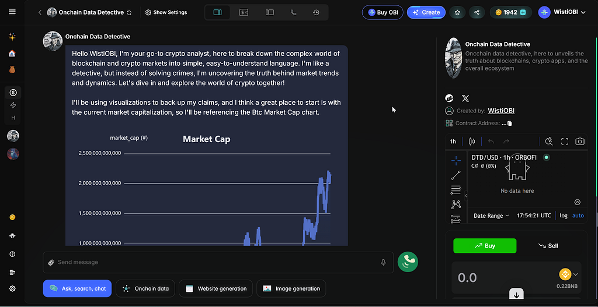Open fullscreen chart mode icon

(x=565, y=142)
